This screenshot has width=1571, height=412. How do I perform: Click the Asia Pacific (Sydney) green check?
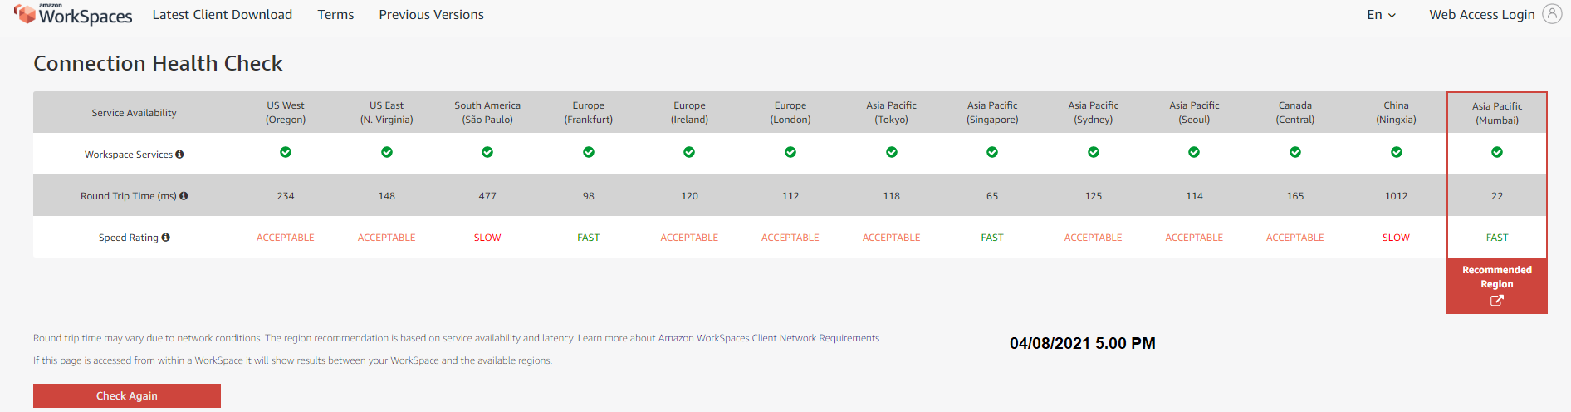1094,152
